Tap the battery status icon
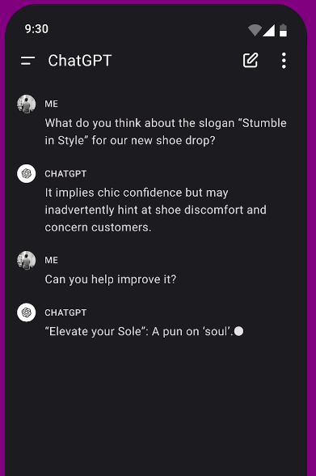The image size is (316, 476). pos(283,30)
